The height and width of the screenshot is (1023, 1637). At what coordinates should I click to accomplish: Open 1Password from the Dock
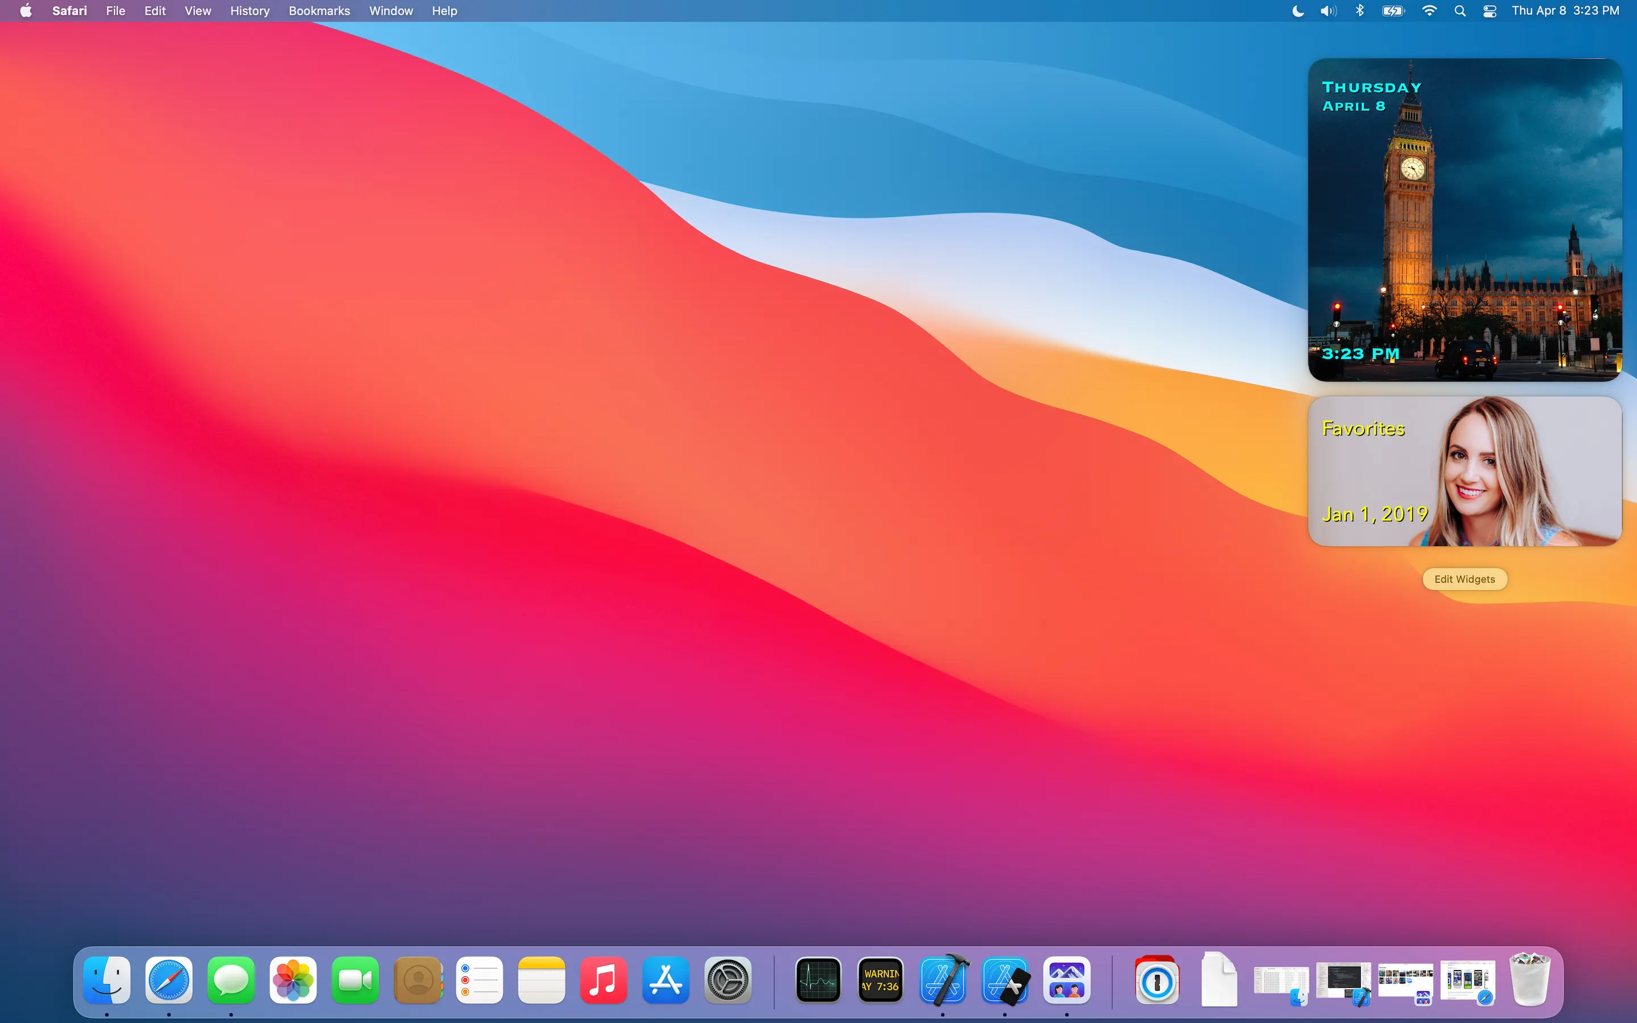pyautogui.click(x=1157, y=980)
